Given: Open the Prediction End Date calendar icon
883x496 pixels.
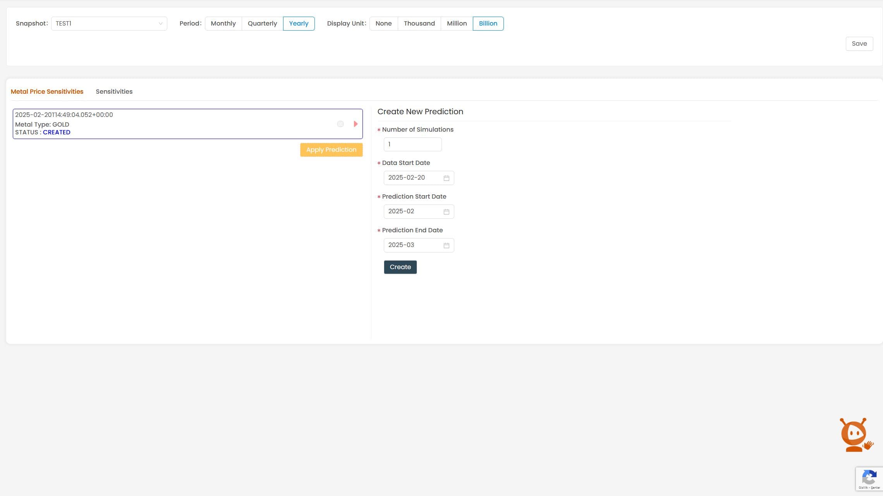Looking at the screenshot, I should tap(446, 245).
